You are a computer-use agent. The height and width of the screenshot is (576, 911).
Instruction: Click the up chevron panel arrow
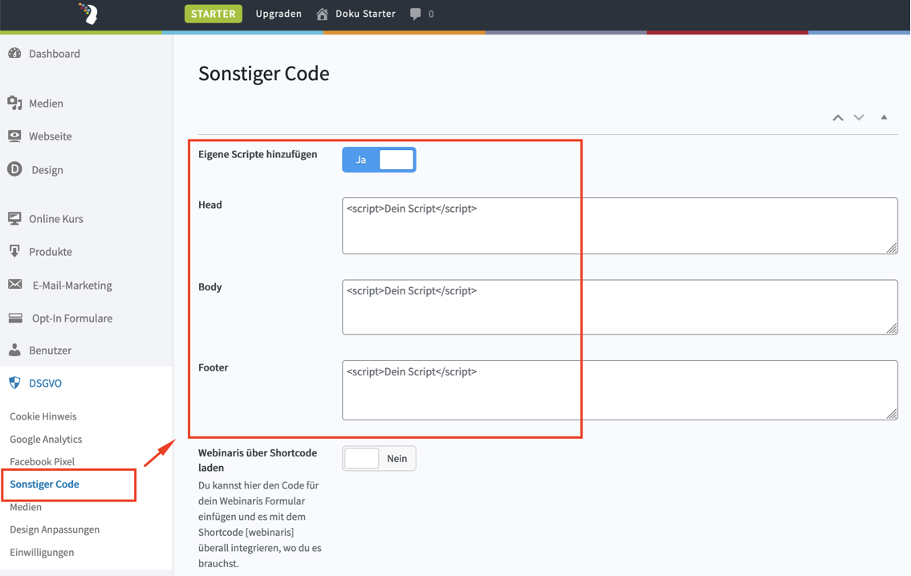pos(838,118)
